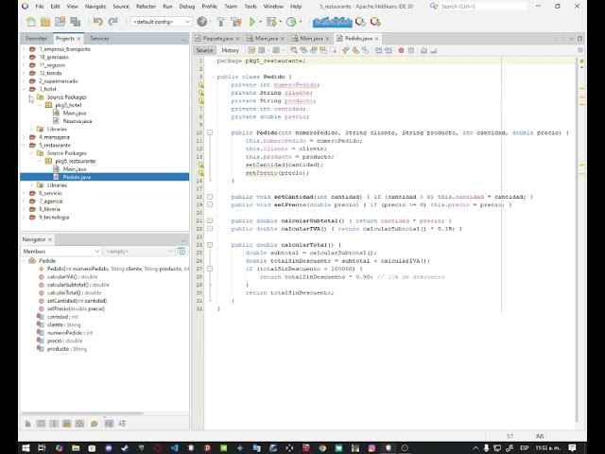605x454 pixels.
Task: Click the editor vertical scrollbar
Action: coord(577,239)
